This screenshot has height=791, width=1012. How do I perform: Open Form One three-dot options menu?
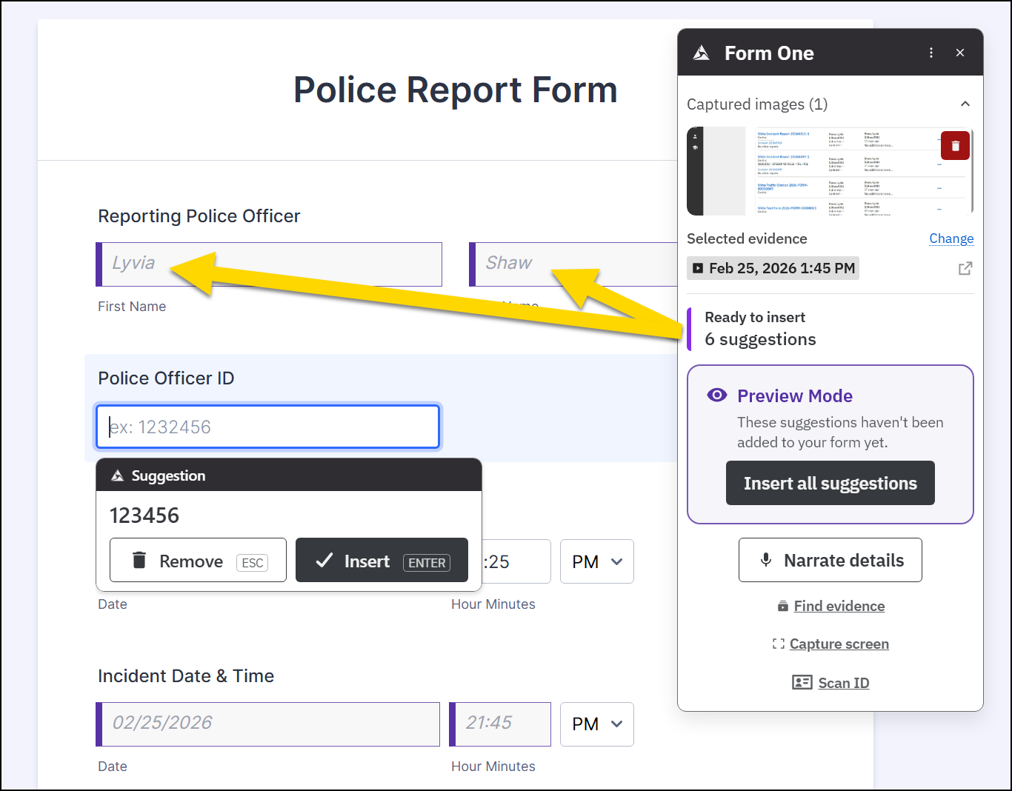click(x=931, y=53)
